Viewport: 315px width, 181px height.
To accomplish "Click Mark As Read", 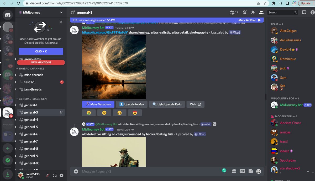I will click(x=249, y=20).
